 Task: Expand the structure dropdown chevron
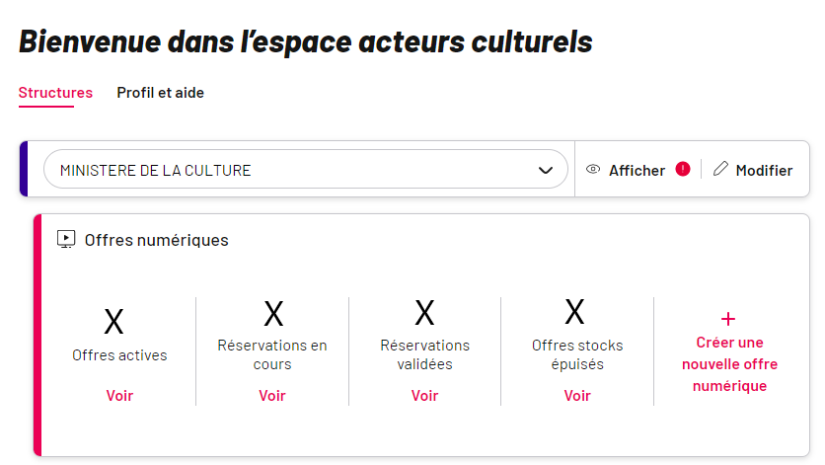pos(546,170)
